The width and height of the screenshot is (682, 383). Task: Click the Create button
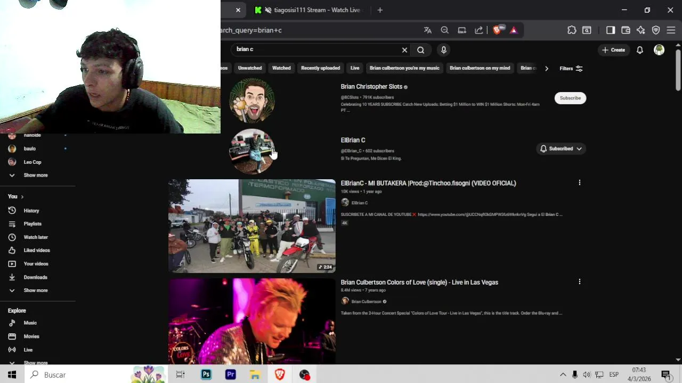point(613,50)
